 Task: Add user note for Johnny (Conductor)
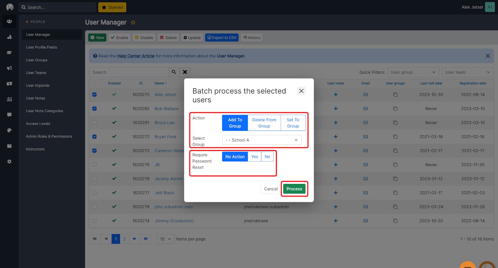[336, 221]
